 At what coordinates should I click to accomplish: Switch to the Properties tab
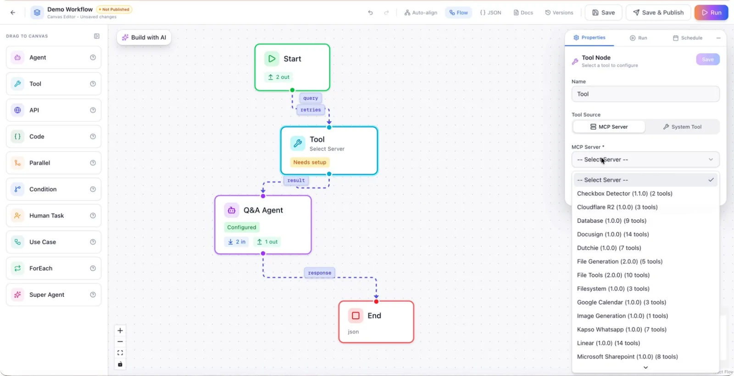(589, 38)
